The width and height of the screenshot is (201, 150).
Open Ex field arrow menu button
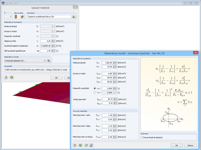click(x=116, y=63)
